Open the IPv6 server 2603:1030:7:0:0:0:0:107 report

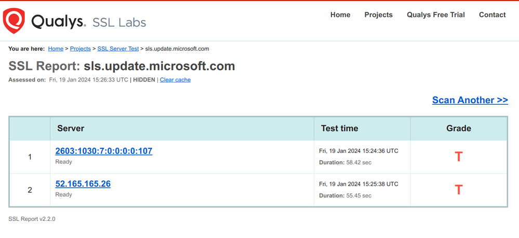pos(104,151)
